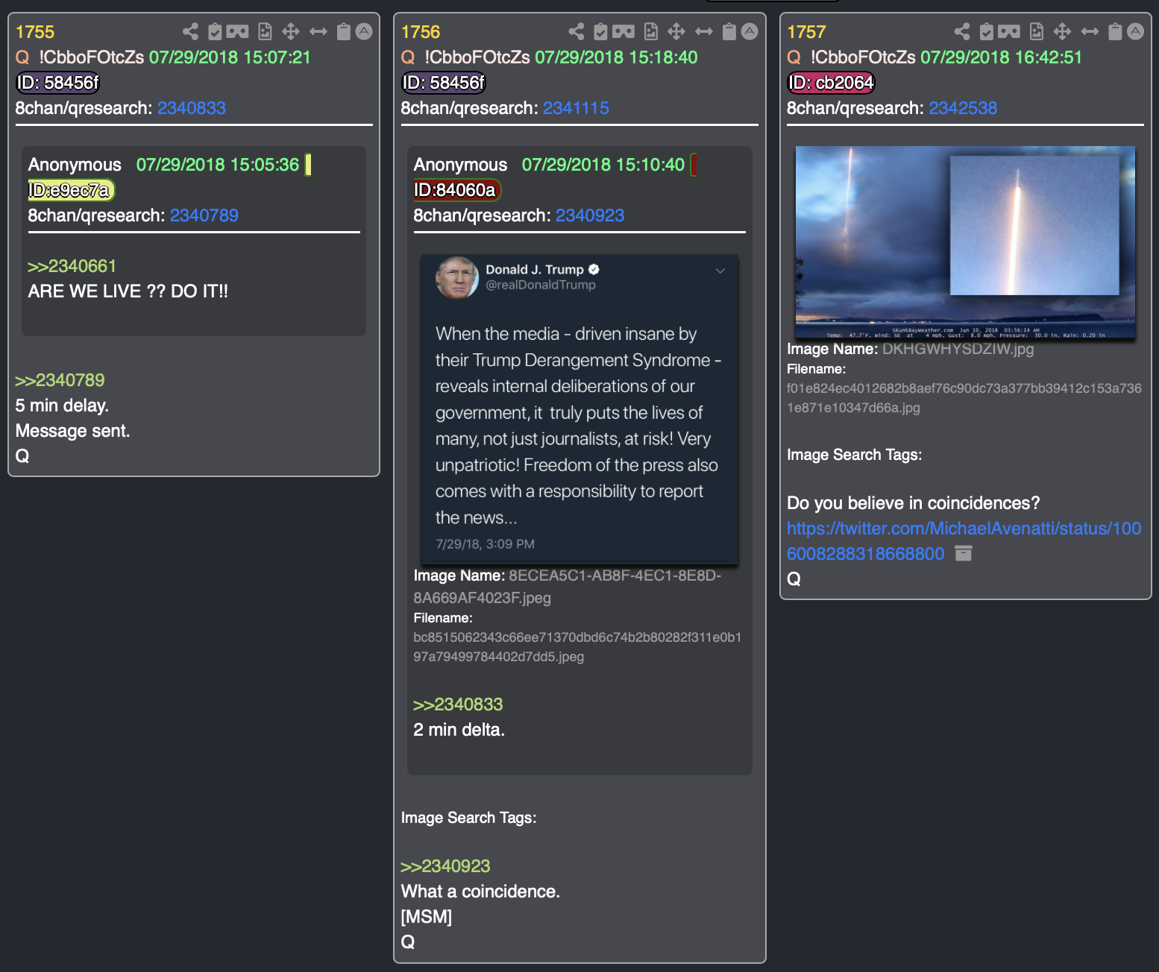1159x972 pixels.
Task: Click circled A icon on post 1755
Action: pyautogui.click(x=364, y=31)
